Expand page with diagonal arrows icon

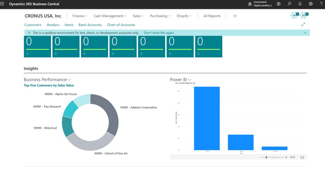[x=303, y=24]
